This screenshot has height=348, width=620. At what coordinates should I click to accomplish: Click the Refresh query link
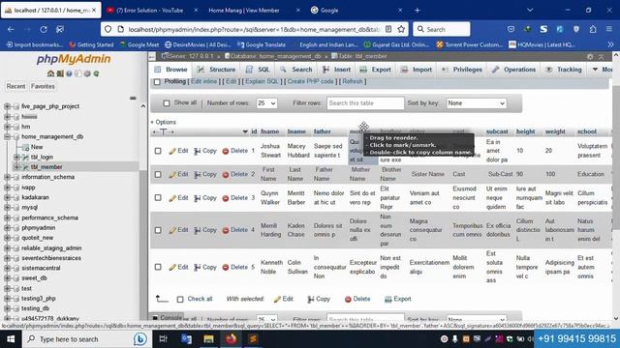[x=353, y=81]
